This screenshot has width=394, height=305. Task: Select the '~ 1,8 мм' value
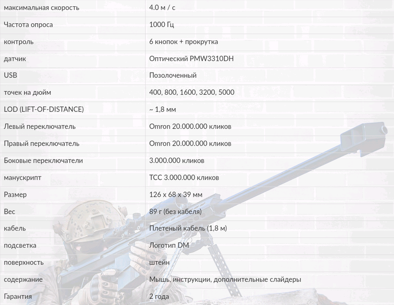[162, 109]
